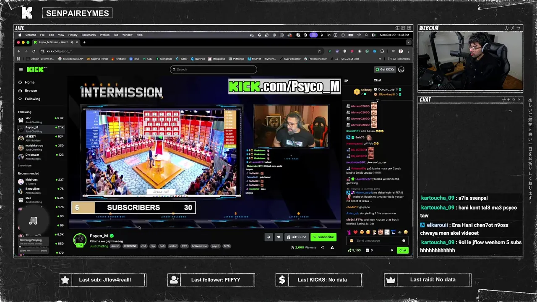
Task: Open a new Chrome tab
Action: click(x=84, y=42)
